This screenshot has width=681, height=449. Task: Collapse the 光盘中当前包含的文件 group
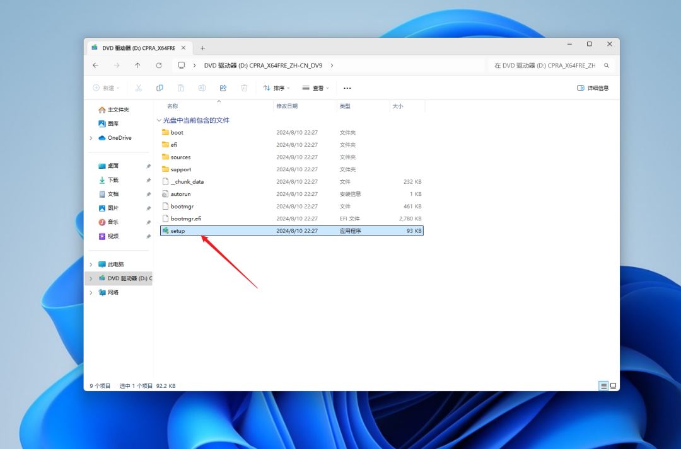(x=159, y=120)
